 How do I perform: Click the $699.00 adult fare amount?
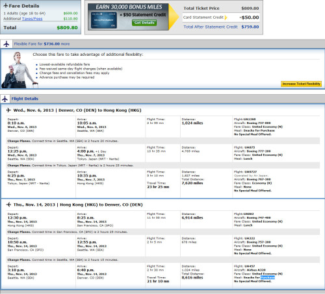[70, 14]
